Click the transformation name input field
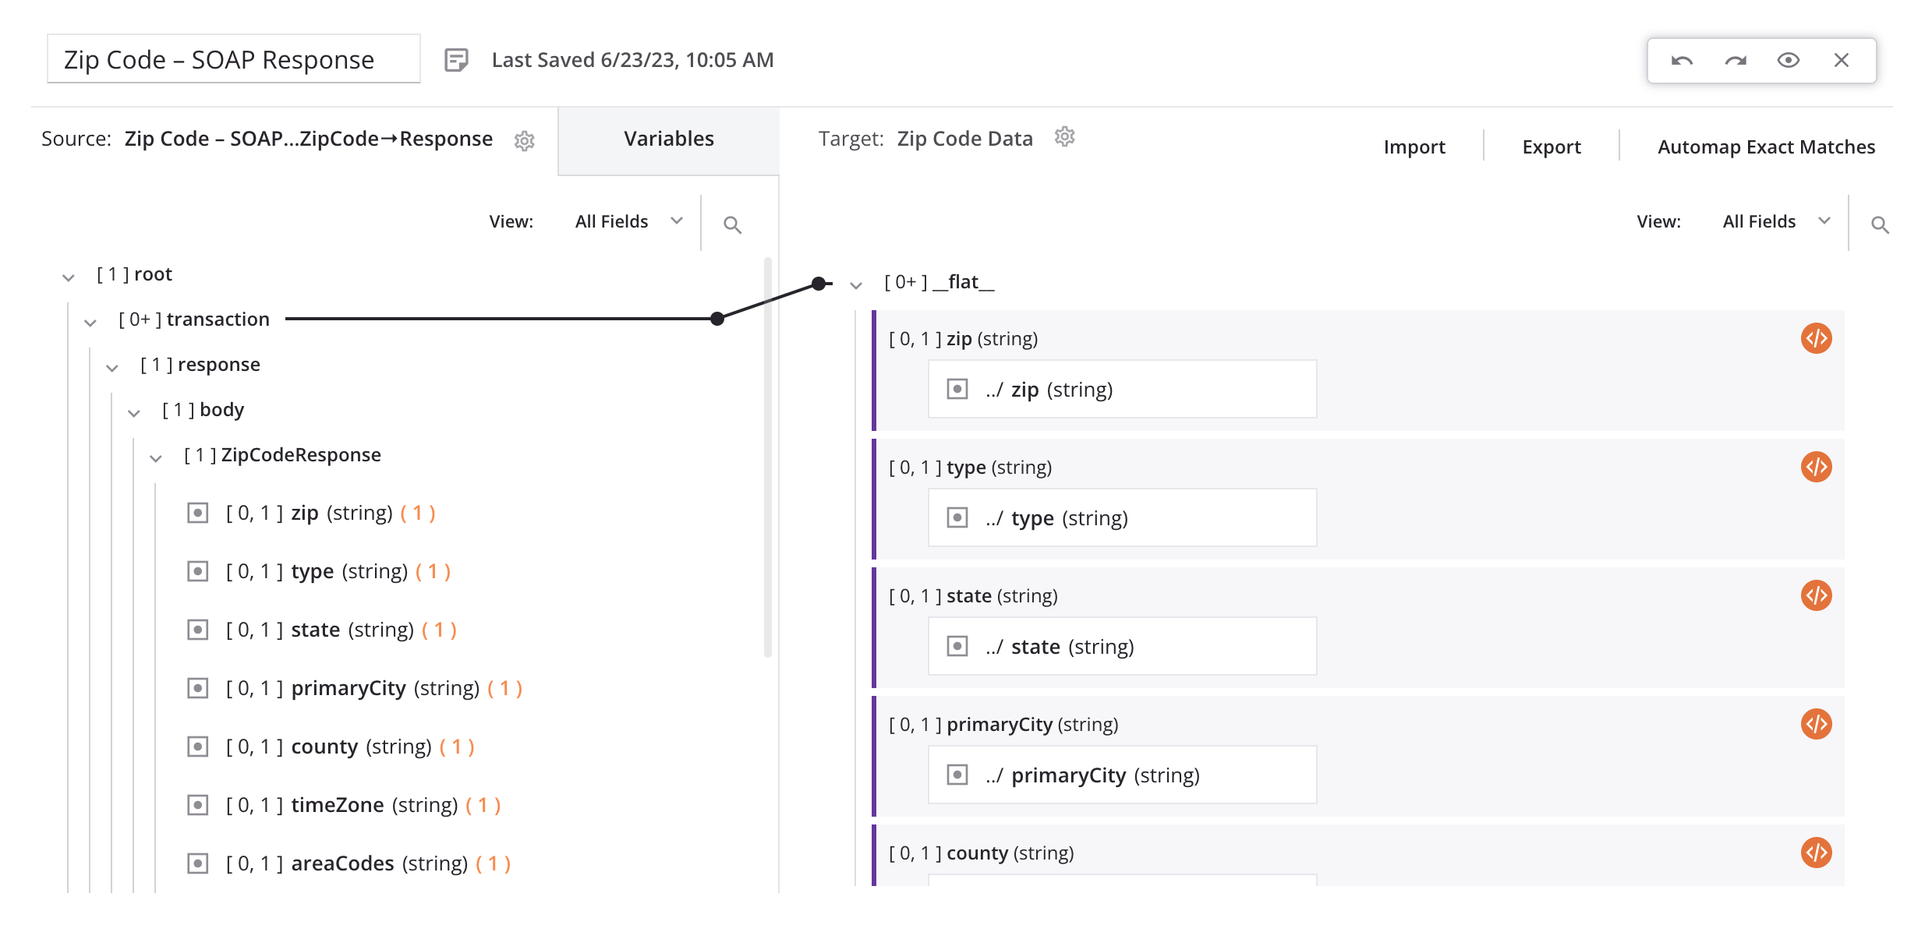This screenshot has height=925, width=1925. 233,60
